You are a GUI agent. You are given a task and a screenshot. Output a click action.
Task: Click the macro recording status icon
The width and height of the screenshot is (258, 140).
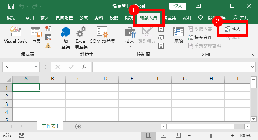click(21, 135)
